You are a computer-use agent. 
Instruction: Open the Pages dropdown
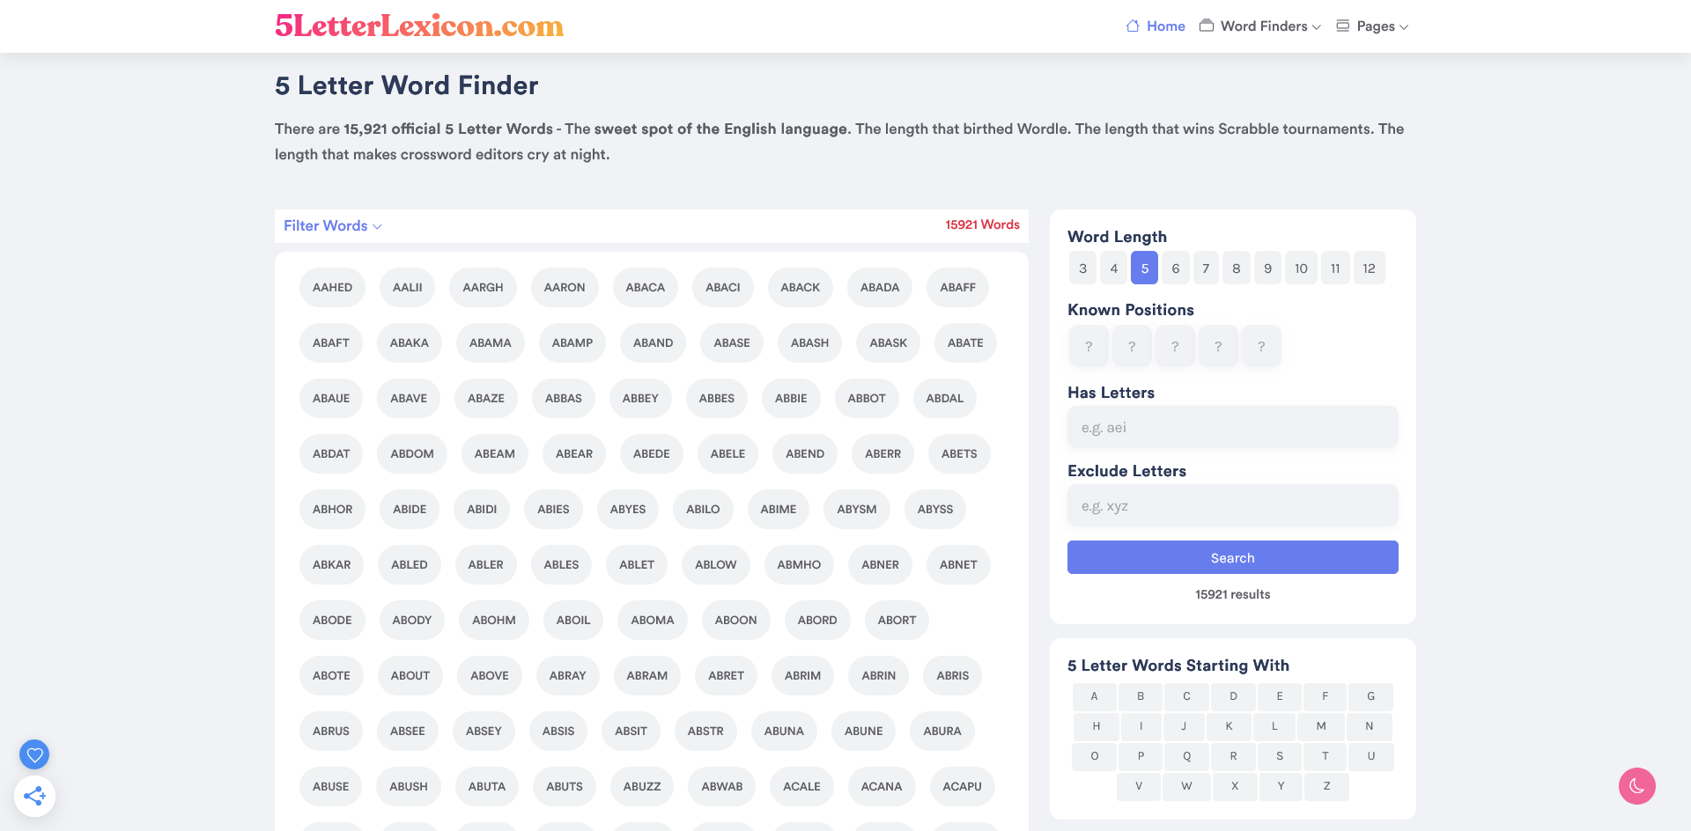(x=1371, y=26)
